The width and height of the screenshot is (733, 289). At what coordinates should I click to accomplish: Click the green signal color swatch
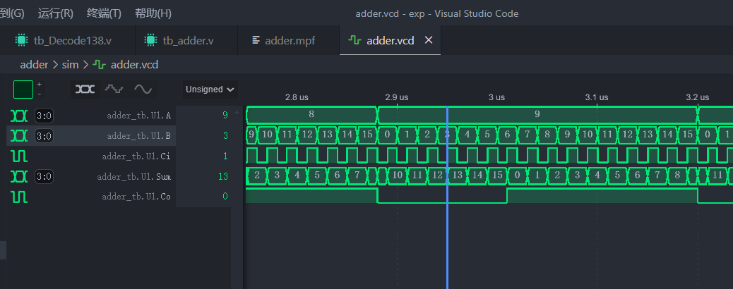click(23, 90)
